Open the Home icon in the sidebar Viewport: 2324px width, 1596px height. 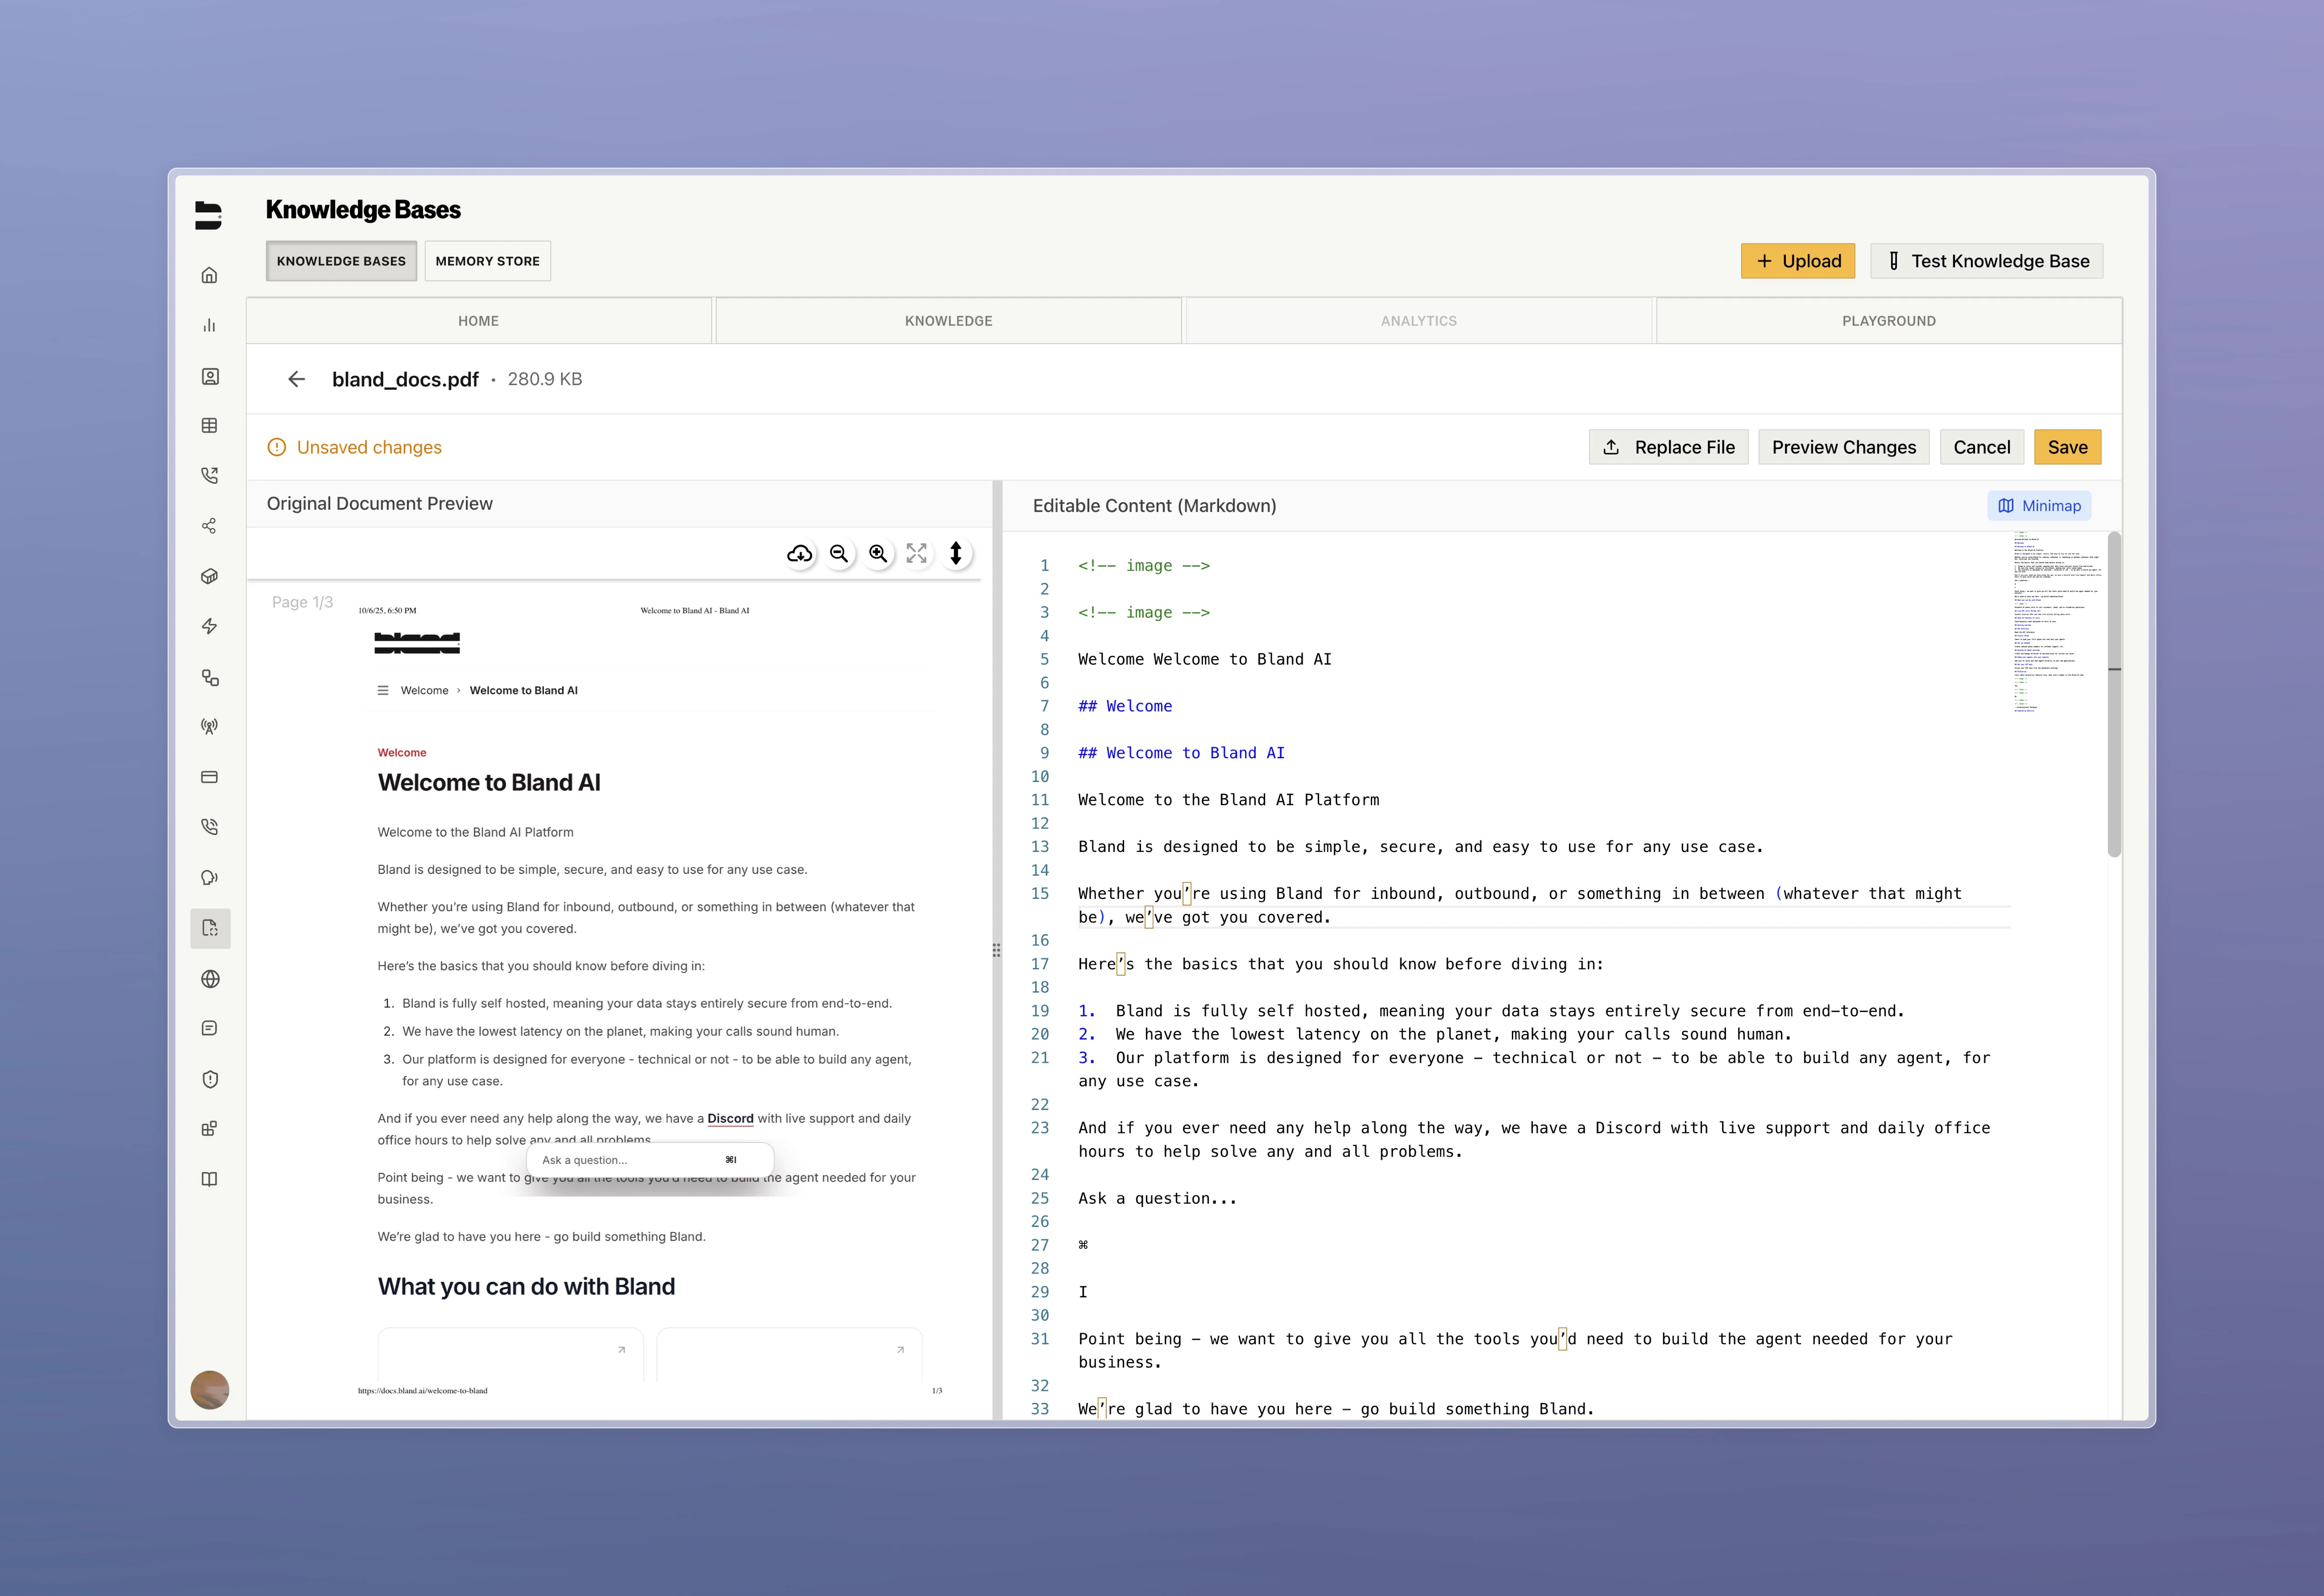tap(209, 275)
